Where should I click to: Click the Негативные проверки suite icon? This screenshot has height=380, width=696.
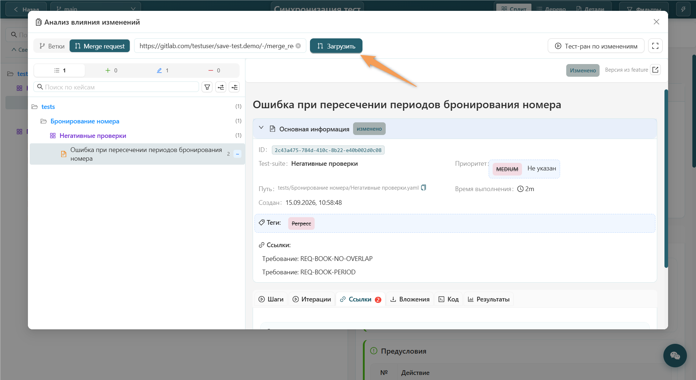pyautogui.click(x=53, y=136)
